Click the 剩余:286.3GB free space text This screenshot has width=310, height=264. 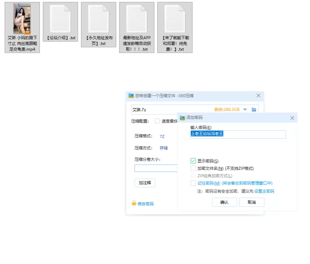[x=227, y=109]
